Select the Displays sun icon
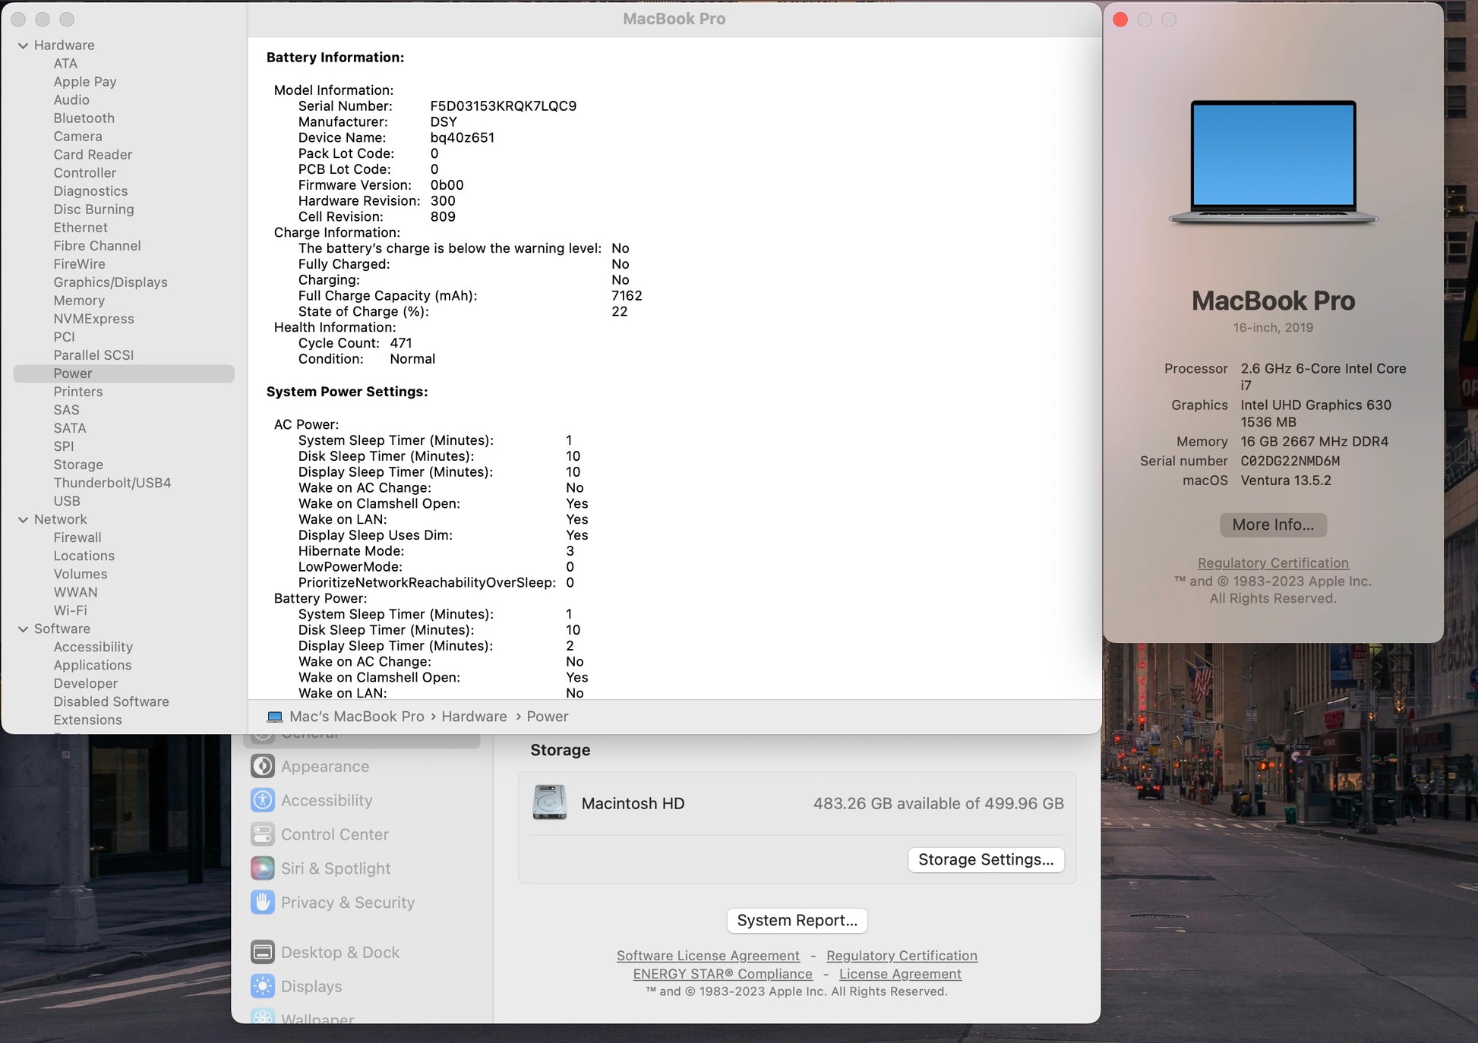Viewport: 1478px width, 1043px height. tap(263, 986)
